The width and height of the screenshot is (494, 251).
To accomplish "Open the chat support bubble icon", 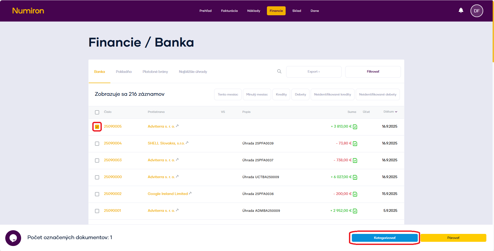I will 13,238.
